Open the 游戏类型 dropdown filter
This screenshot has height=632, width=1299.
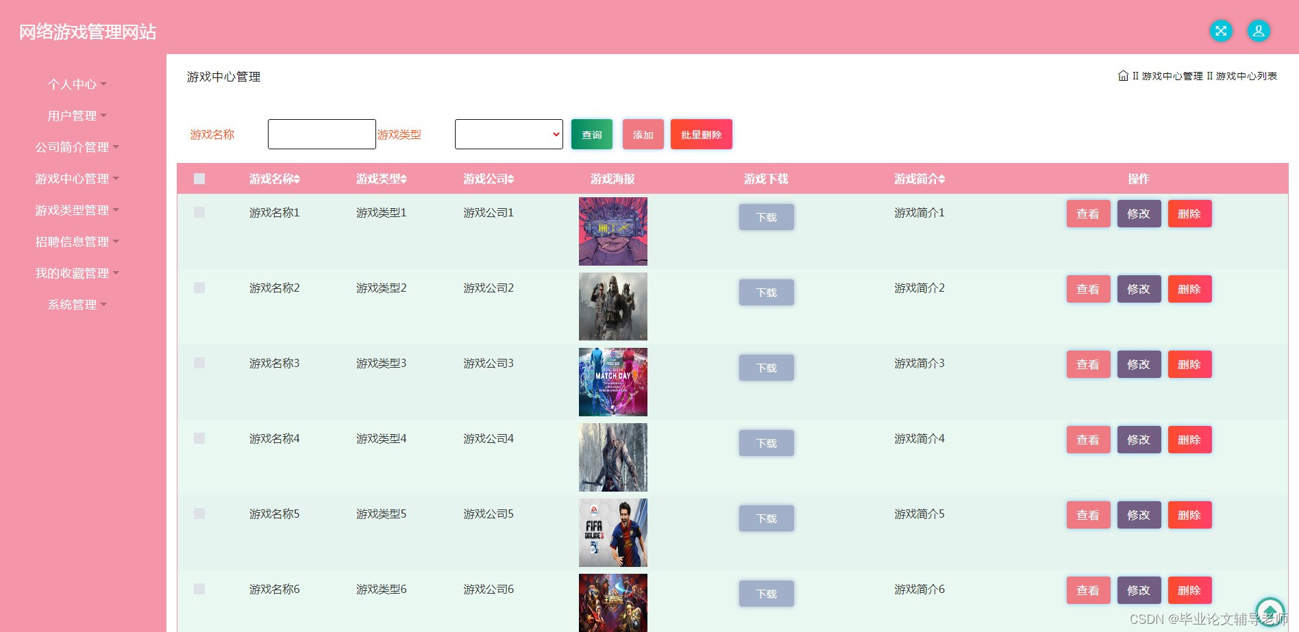pos(508,134)
